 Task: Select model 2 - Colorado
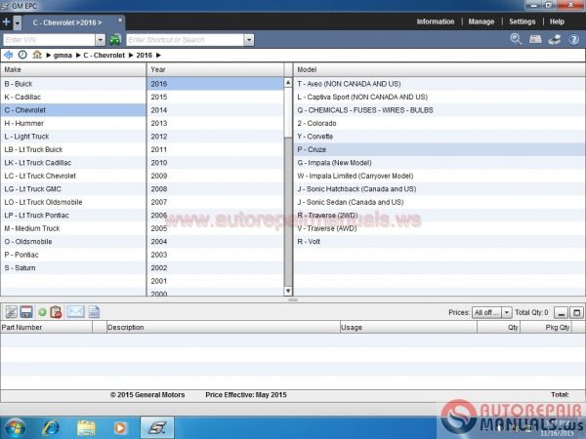coord(439,123)
